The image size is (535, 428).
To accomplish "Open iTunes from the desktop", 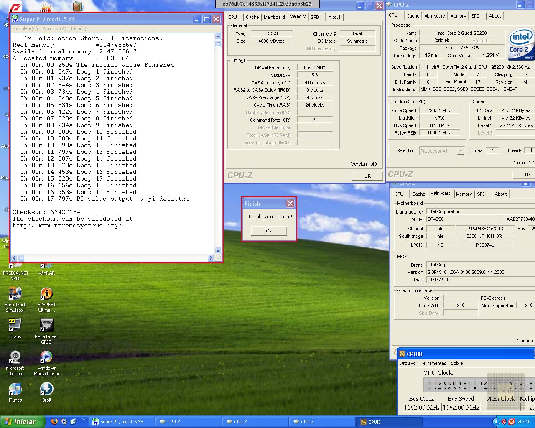I will point(15,392).
